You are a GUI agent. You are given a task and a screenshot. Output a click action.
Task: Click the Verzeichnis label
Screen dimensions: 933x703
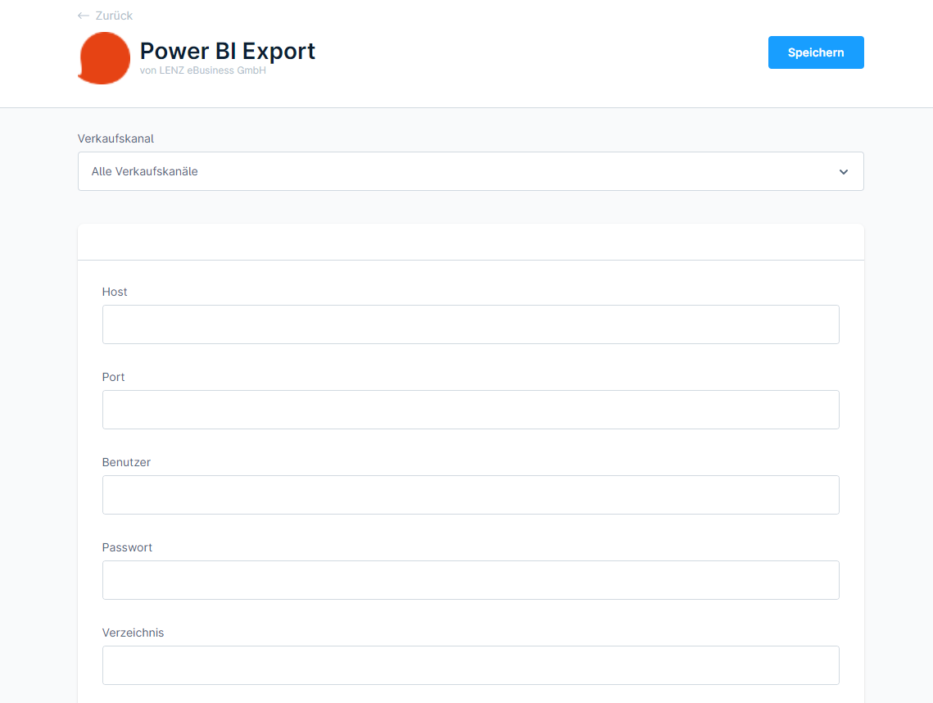[x=133, y=633]
